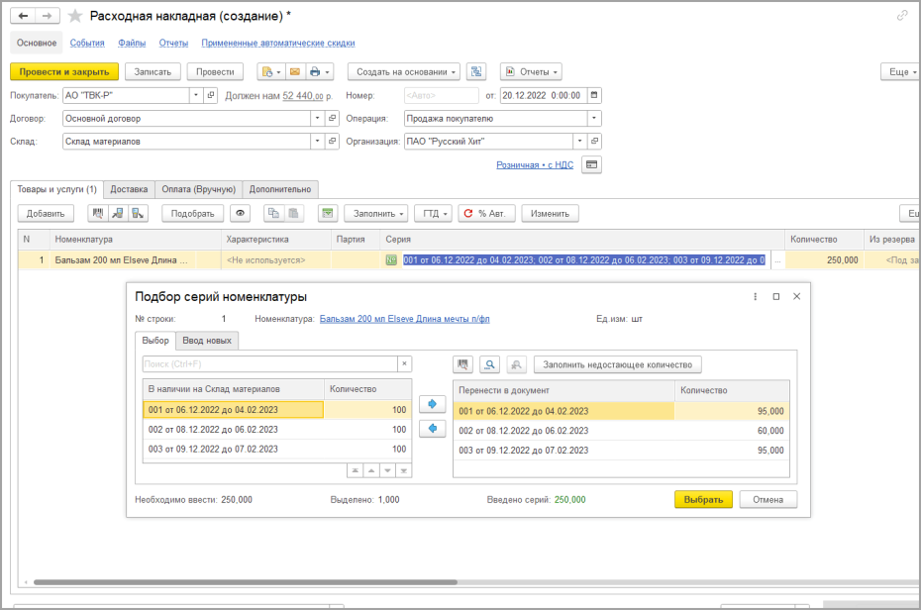
Task: Expand the Покупатель dropdown arrow
Action: [x=196, y=95]
